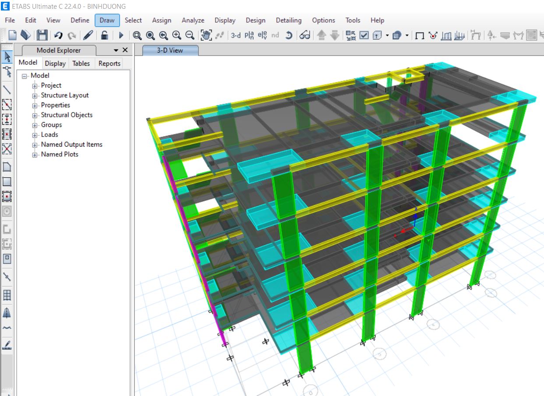Zoom in with plus magnifier
Screen dimensions: 544x396
coord(177,35)
